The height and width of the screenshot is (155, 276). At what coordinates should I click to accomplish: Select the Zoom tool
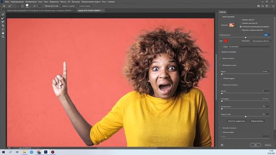(x=3, y=37)
